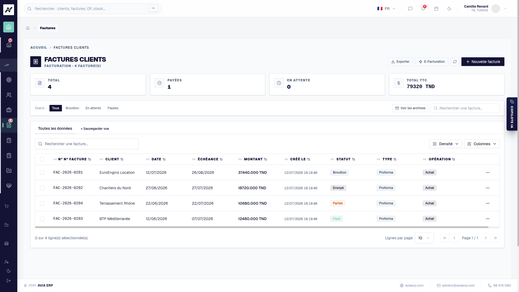Click the table Rechercher une facture field

tap(87, 144)
